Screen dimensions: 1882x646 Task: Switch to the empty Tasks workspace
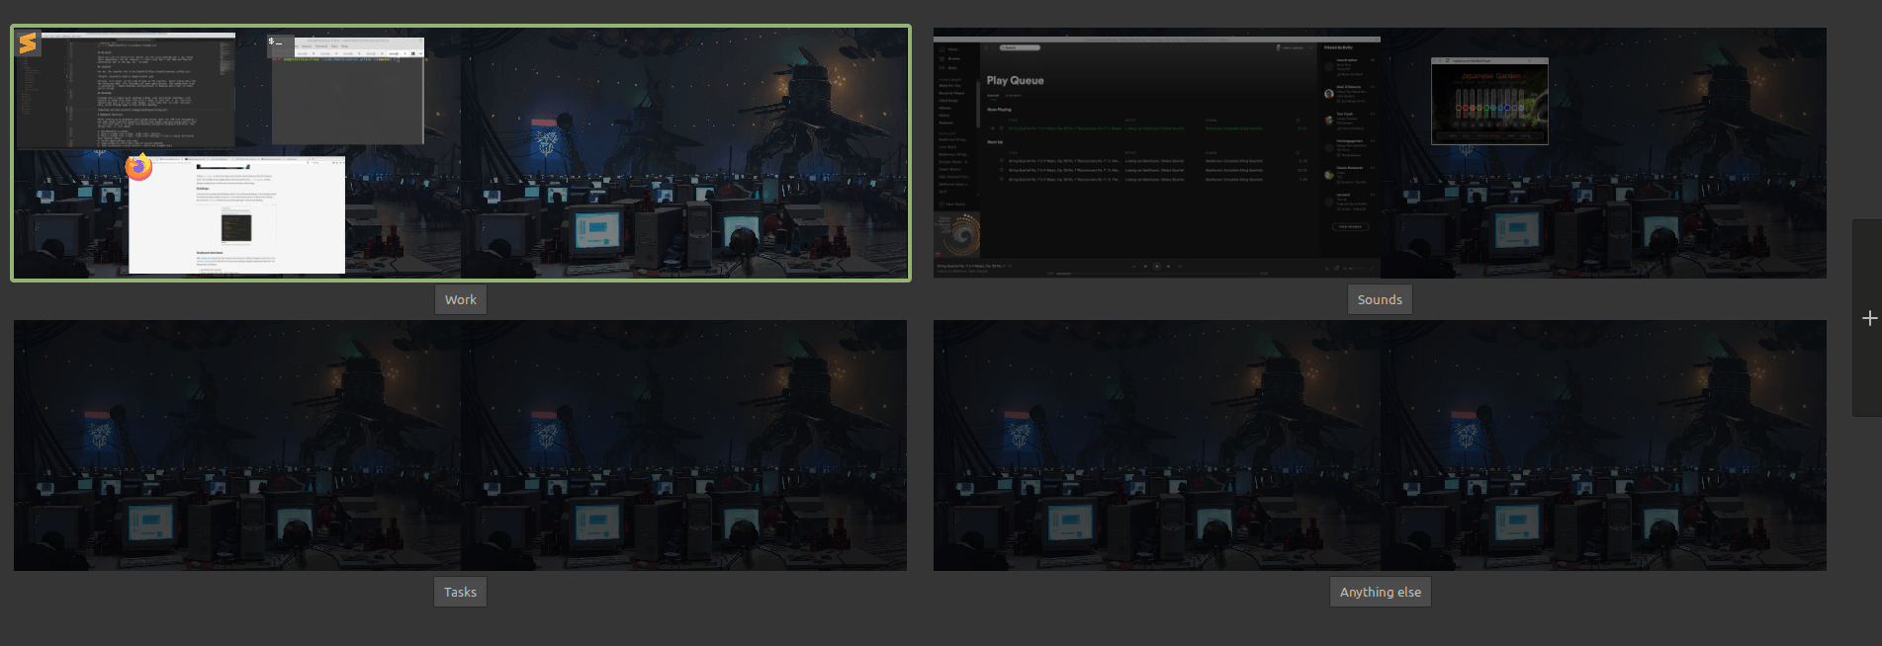(460, 444)
